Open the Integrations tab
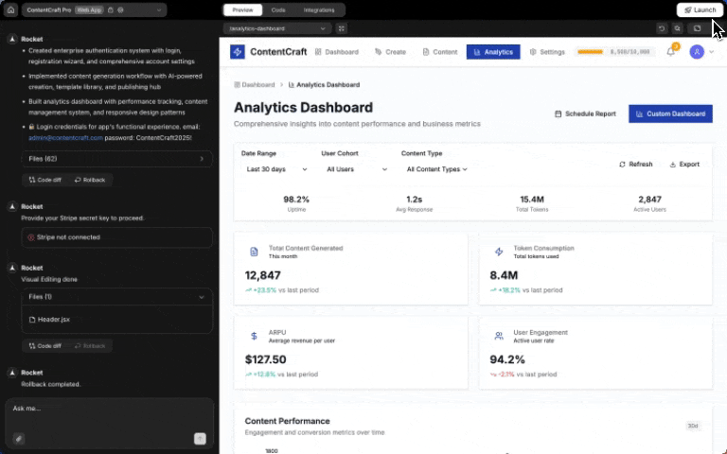The height and width of the screenshot is (454, 727). 318,9
